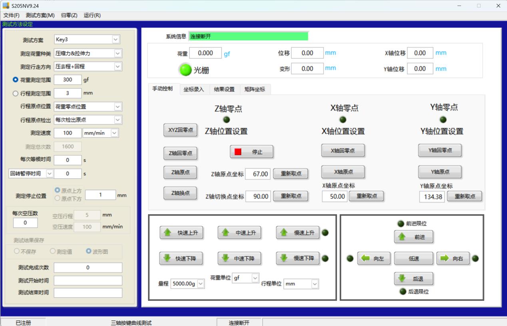Open the 测试方案(M) menu
The image size is (507, 326).
[x=40, y=15]
